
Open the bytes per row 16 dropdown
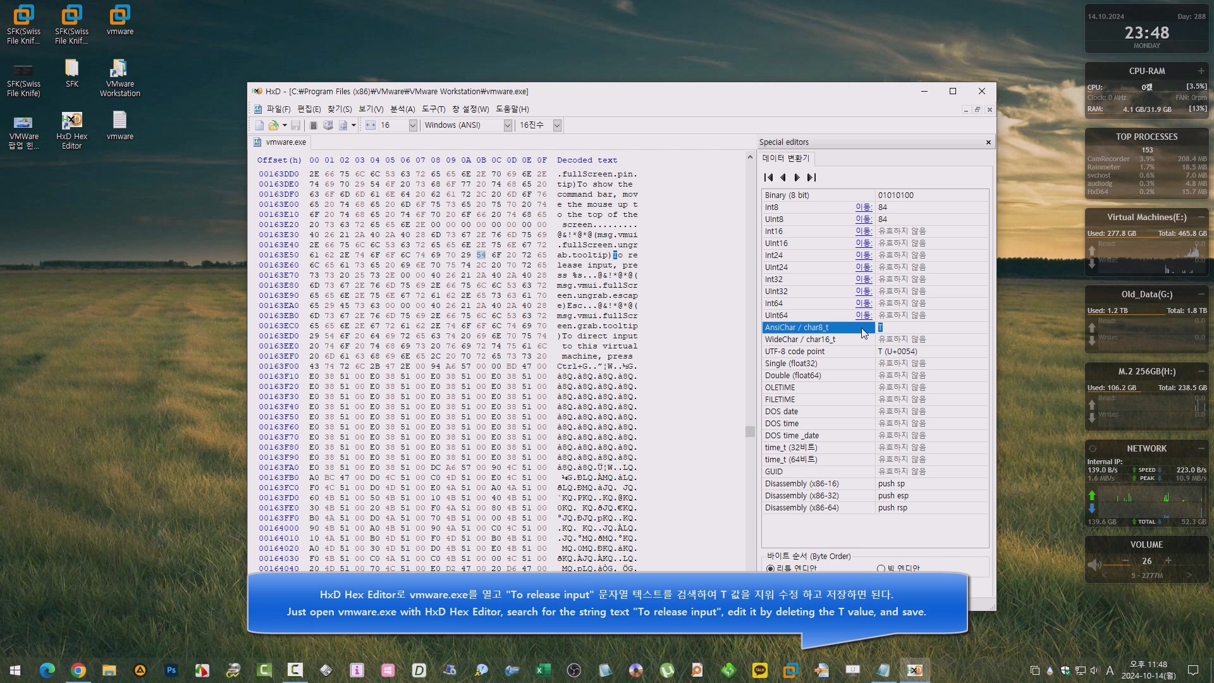[x=413, y=125]
